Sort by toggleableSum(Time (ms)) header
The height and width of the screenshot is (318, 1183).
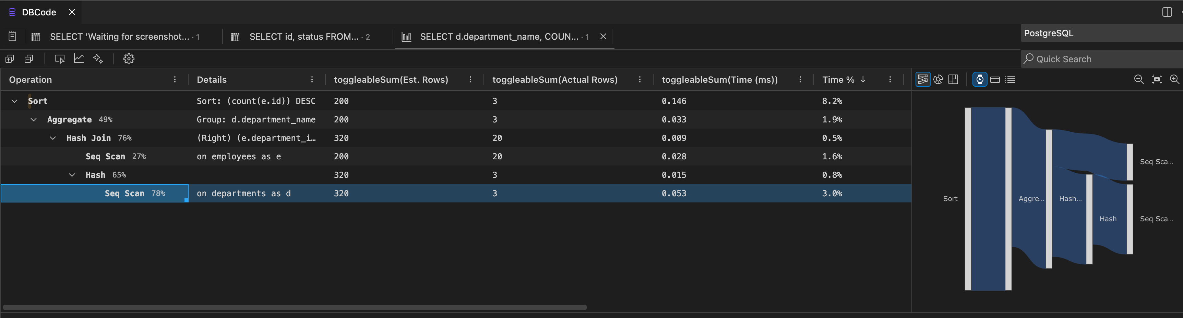(720, 79)
